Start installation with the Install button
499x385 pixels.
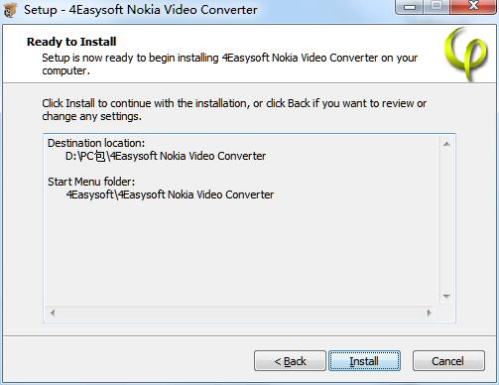tap(364, 361)
